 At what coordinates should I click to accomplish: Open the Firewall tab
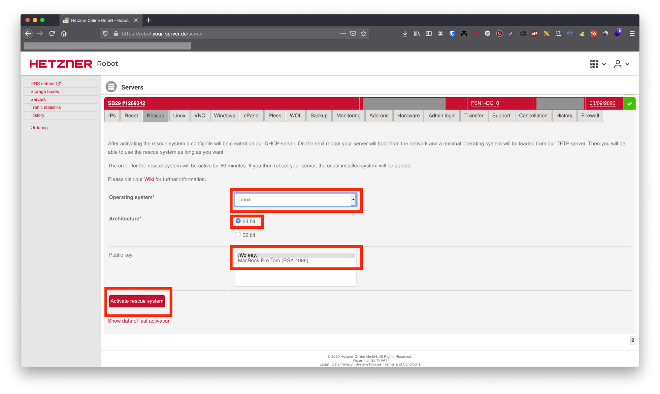click(x=590, y=116)
